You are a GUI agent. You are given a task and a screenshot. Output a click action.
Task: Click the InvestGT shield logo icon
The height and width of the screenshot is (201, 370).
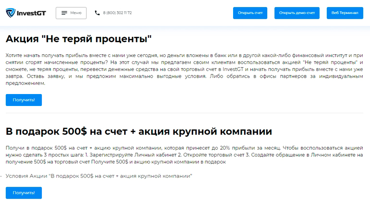tap(11, 13)
